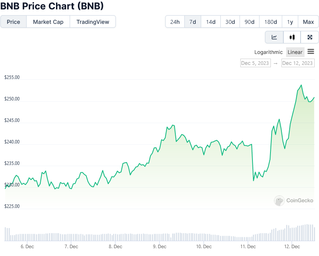Switch to candlestick chart icon
Viewport: 319px width, 256px height.
point(292,37)
